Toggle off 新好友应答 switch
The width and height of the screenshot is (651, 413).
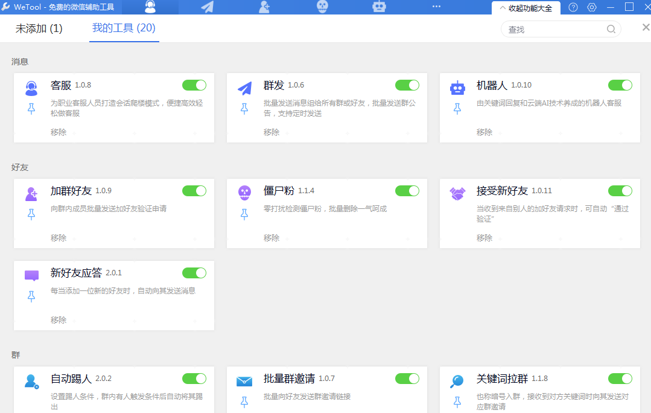194,273
